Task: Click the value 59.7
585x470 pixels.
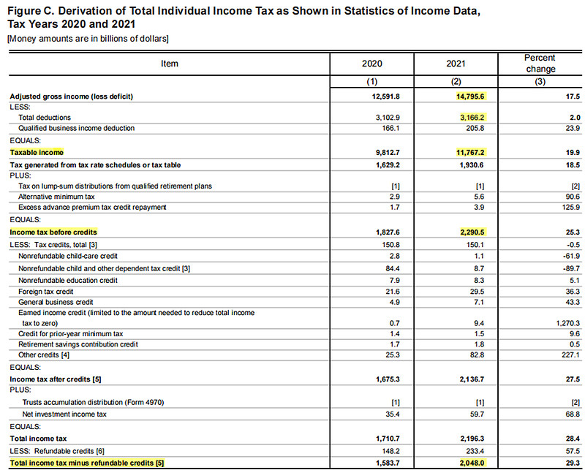Action: pos(478,414)
